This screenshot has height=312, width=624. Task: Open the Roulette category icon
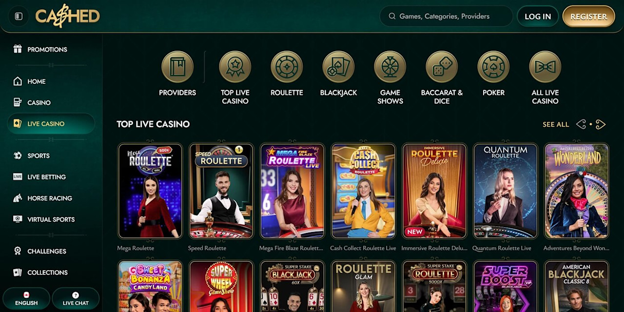[287, 67]
